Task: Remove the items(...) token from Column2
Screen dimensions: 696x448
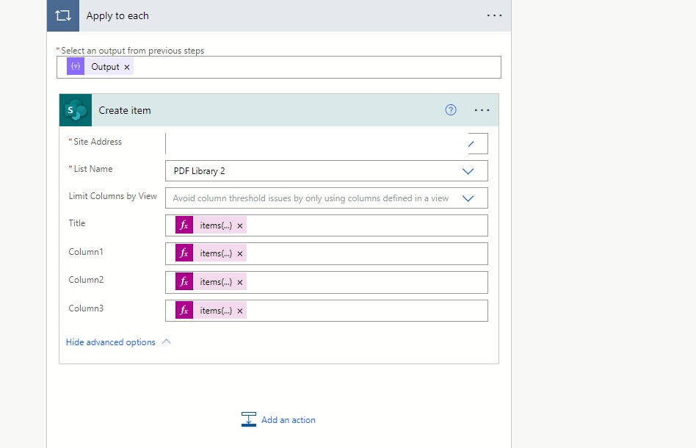Action: point(239,282)
